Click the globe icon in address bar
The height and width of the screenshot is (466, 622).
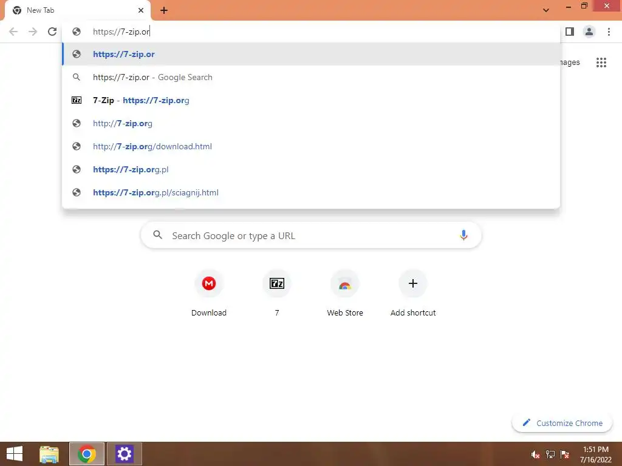tap(77, 32)
